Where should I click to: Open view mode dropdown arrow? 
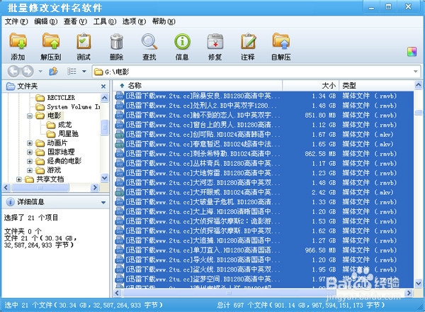84,72
